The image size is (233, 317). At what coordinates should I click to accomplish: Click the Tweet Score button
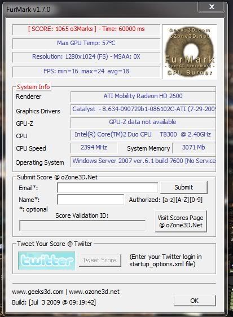pos(100,260)
